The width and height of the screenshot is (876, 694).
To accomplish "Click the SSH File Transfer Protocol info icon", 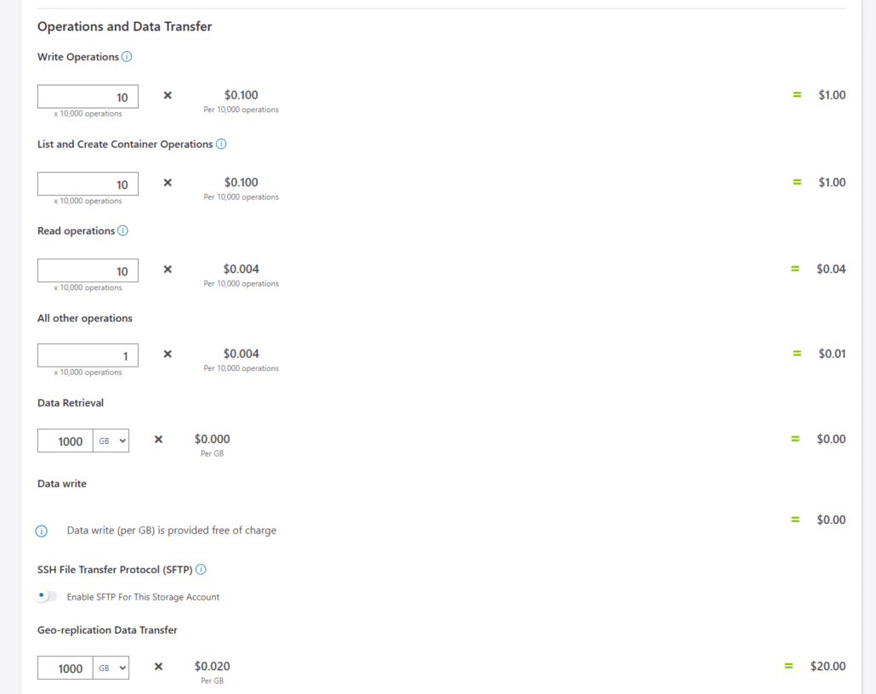I will [x=202, y=569].
